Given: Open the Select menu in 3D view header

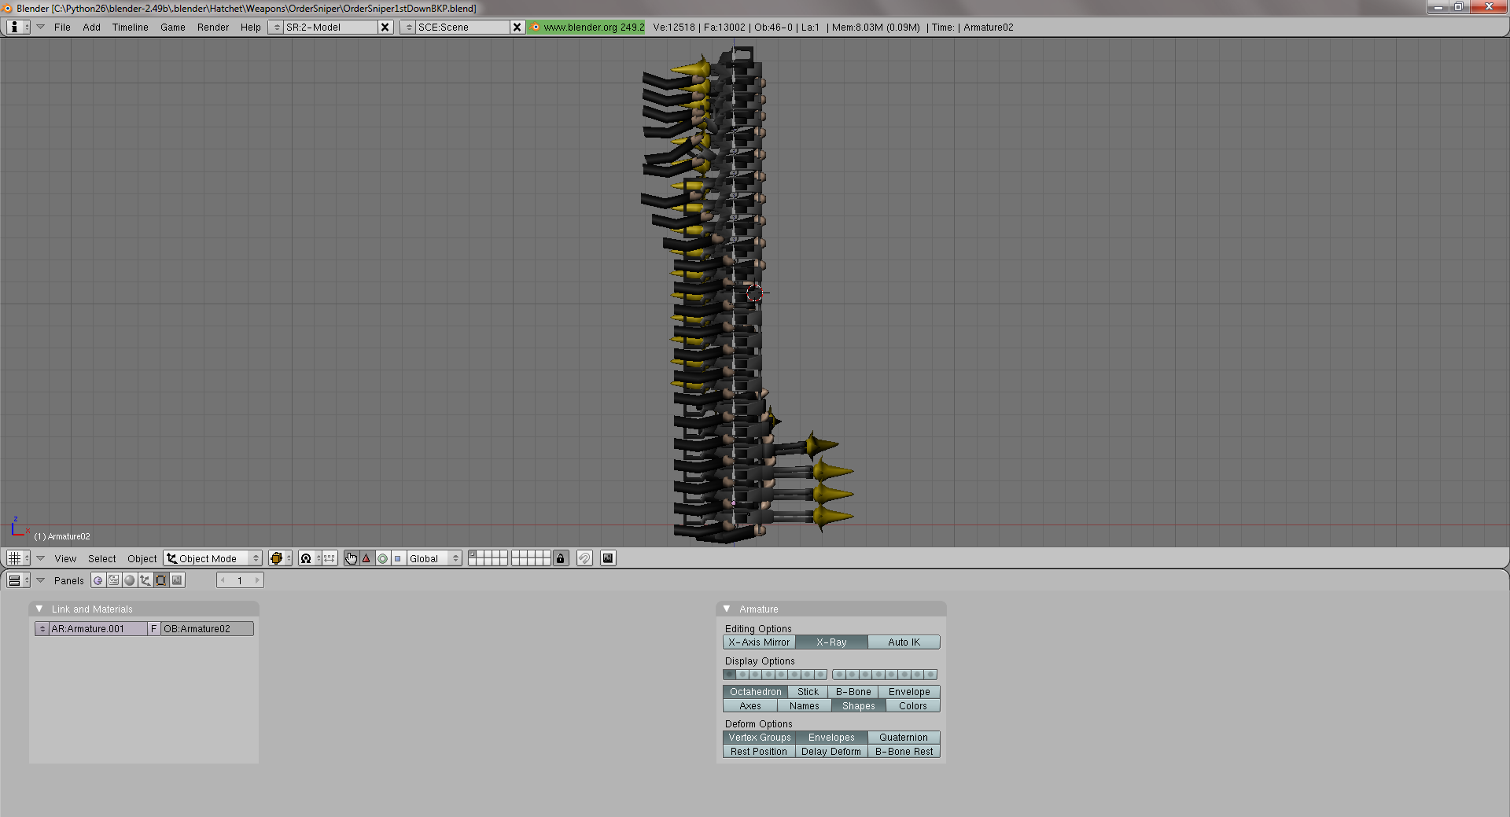Looking at the screenshot, I should pos(101,559).
